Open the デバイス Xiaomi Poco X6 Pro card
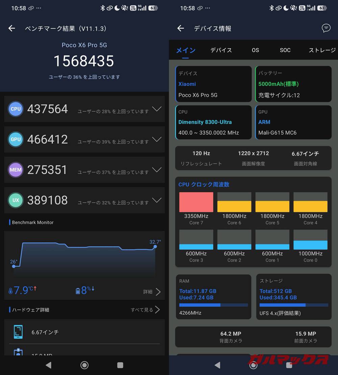The height and width of the screenshot is (375, 338). (x=213, y=84)
